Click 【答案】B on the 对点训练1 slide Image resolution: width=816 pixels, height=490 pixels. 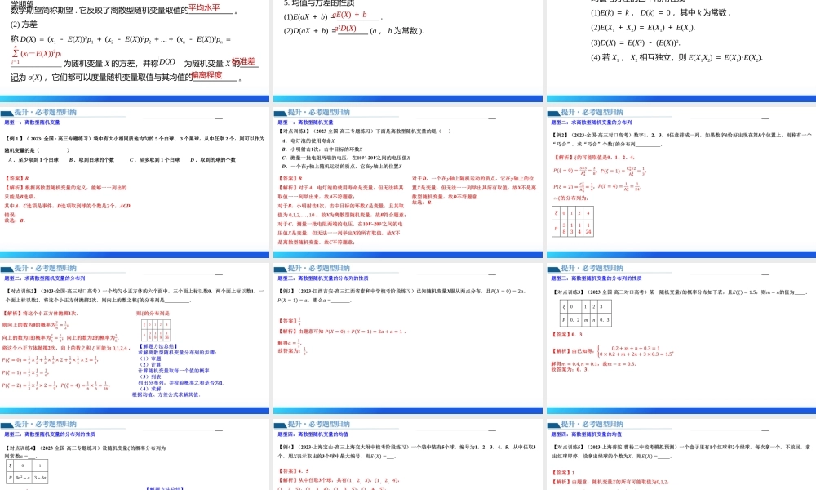(x=290, y=179)
